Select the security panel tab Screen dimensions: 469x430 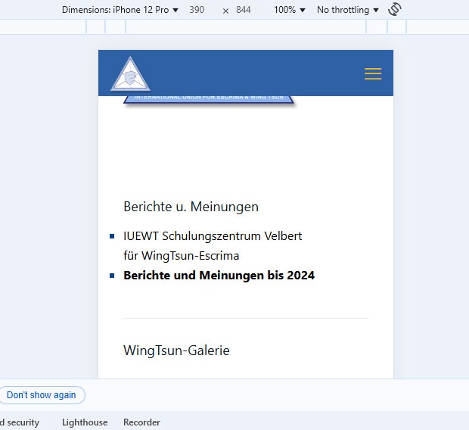tap(20, 422)
